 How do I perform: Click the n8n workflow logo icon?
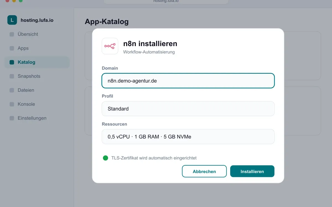click(x=110, y=46)
